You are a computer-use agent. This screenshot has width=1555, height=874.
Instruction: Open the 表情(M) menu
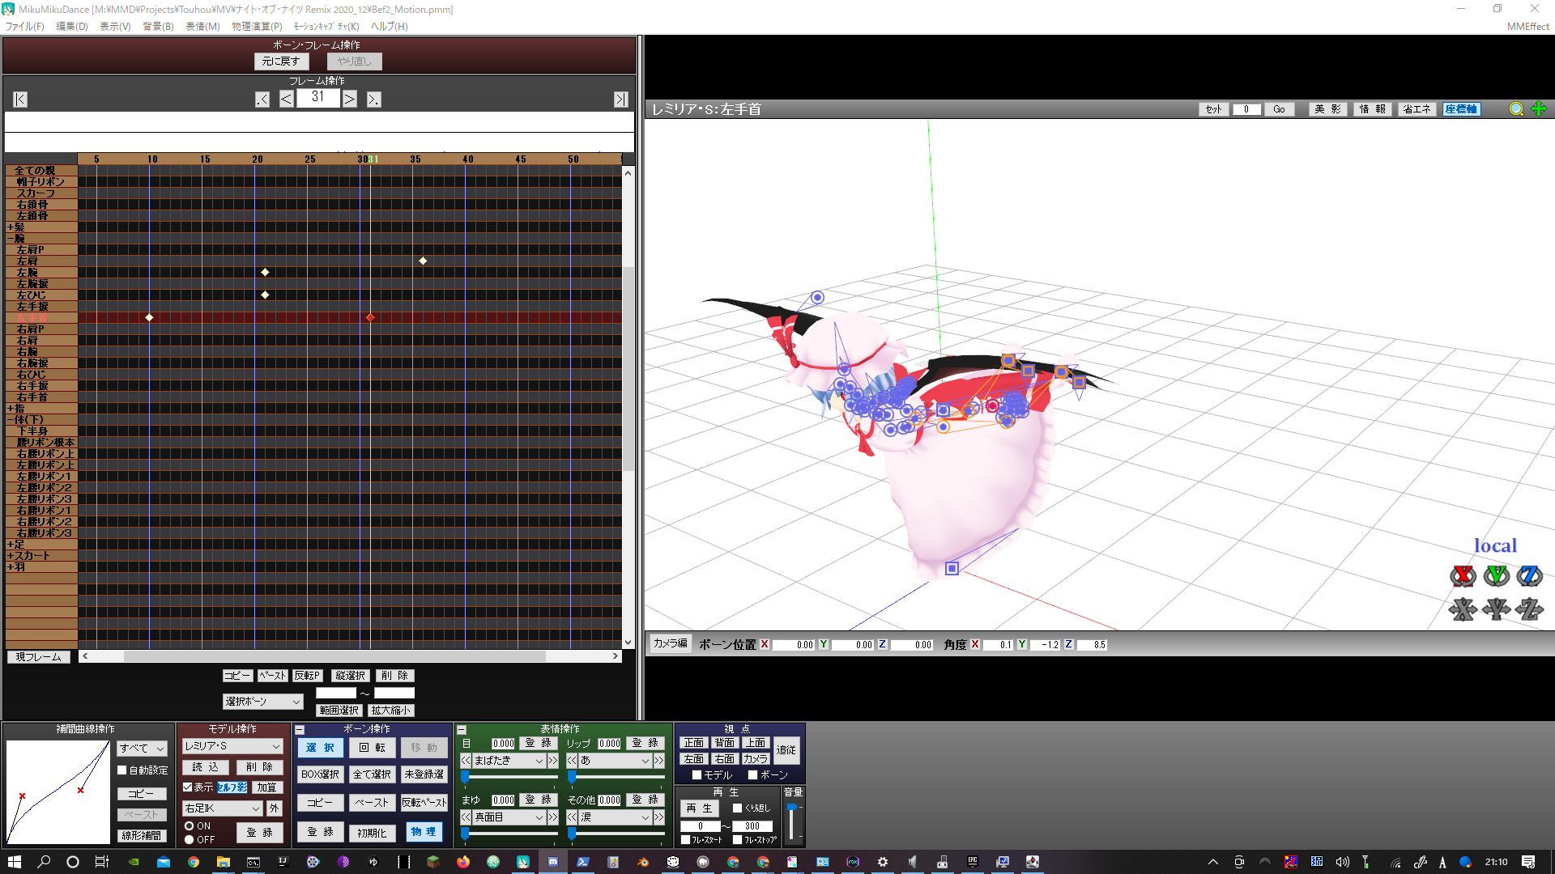202,27
